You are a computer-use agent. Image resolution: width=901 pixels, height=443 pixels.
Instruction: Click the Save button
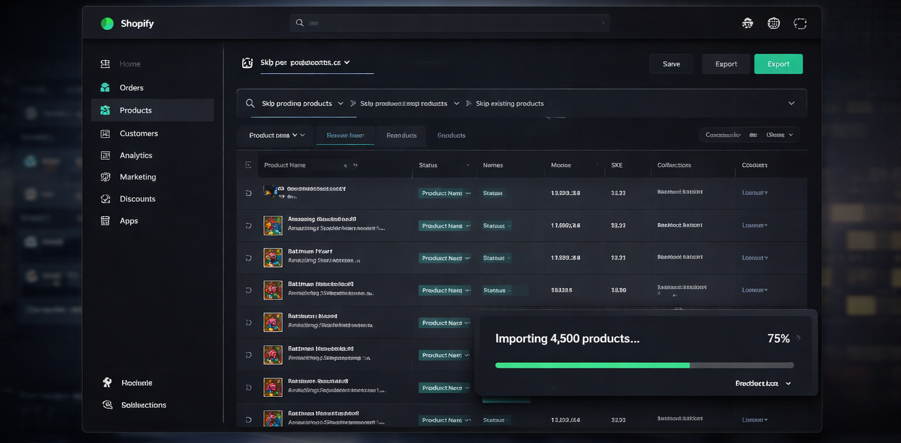coord(671,64)
